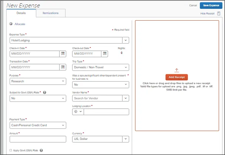Click the Search for Vendor field
The image size is (225, 155).
pyautogui.click(x=97, y=98)
